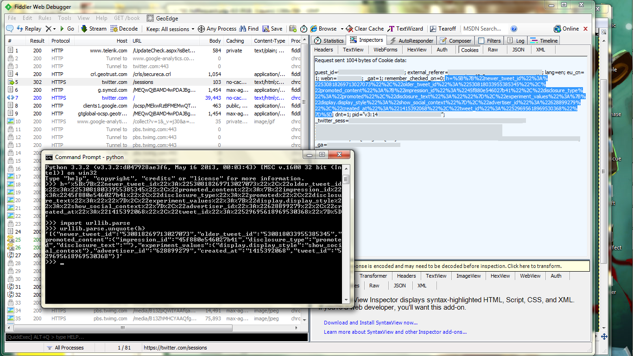Click the comment balloon toolbar icon
The height and width of the screenshot is (356, 633).
point(10,29)
